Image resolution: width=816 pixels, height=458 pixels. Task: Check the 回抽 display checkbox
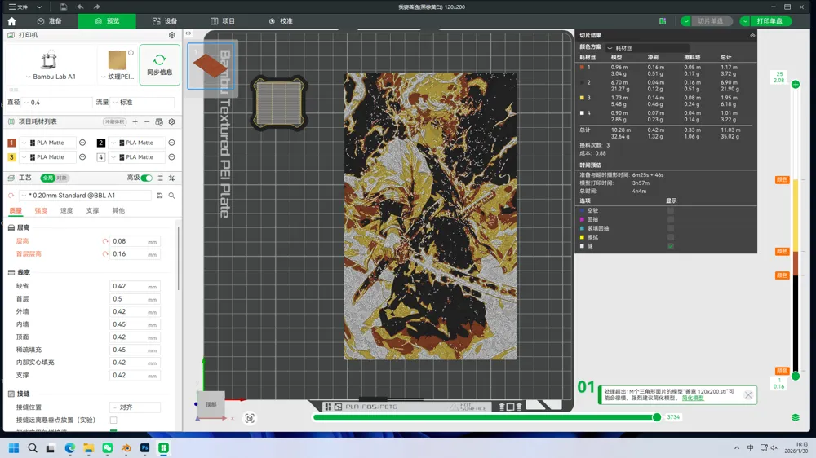tap(671, 219)
